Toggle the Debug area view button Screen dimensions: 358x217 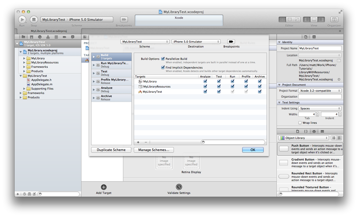coord(314,20)
